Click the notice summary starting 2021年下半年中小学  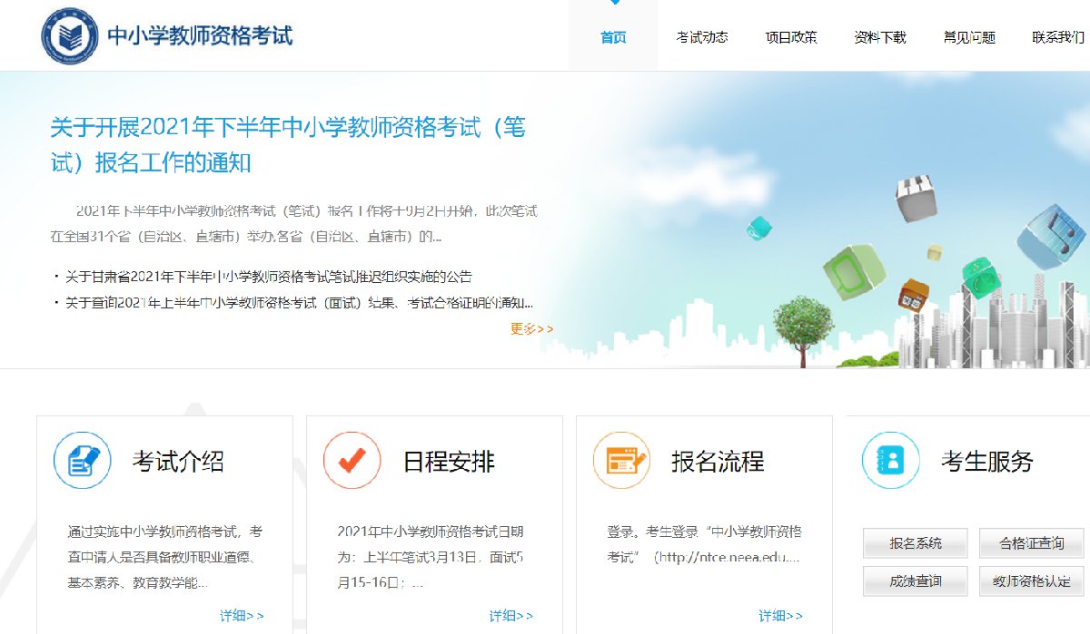pos(293,224)
